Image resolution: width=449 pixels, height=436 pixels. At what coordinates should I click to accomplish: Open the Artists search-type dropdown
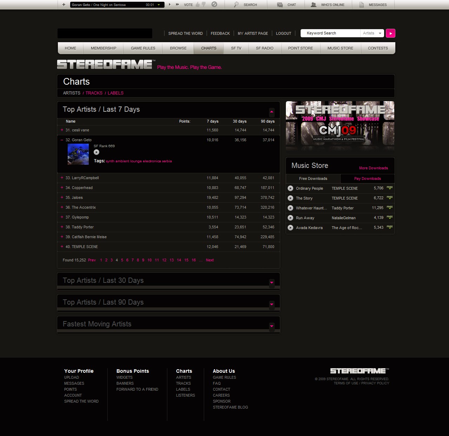point(372,33)
